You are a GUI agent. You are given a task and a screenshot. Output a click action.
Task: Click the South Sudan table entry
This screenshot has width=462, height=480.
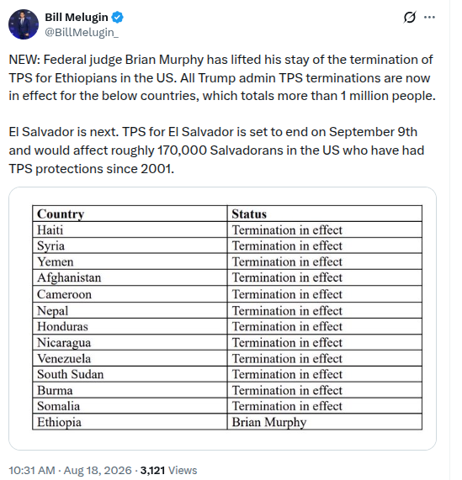(x=70, y=374)
